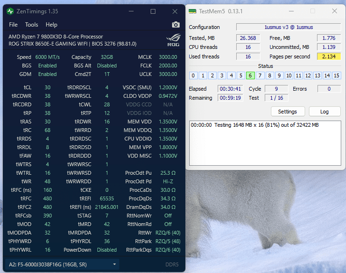Image resolution: width=346 pixels, height=273 pixels.
Task: Click the ROG logo in ZenTimings
Action: [173, 40]
